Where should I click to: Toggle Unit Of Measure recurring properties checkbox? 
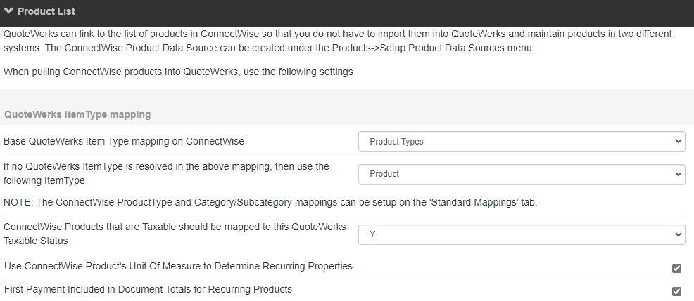point(677,268)
